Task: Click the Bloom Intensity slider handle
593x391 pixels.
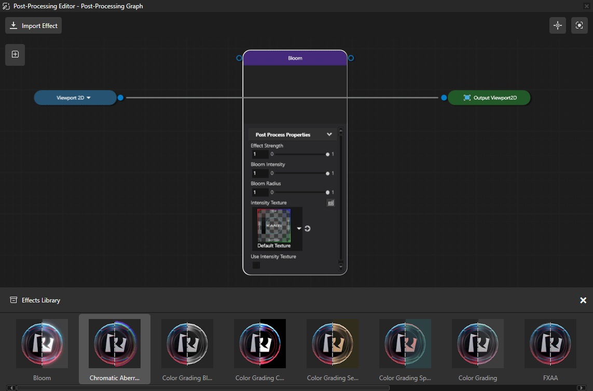Action: 327,173
